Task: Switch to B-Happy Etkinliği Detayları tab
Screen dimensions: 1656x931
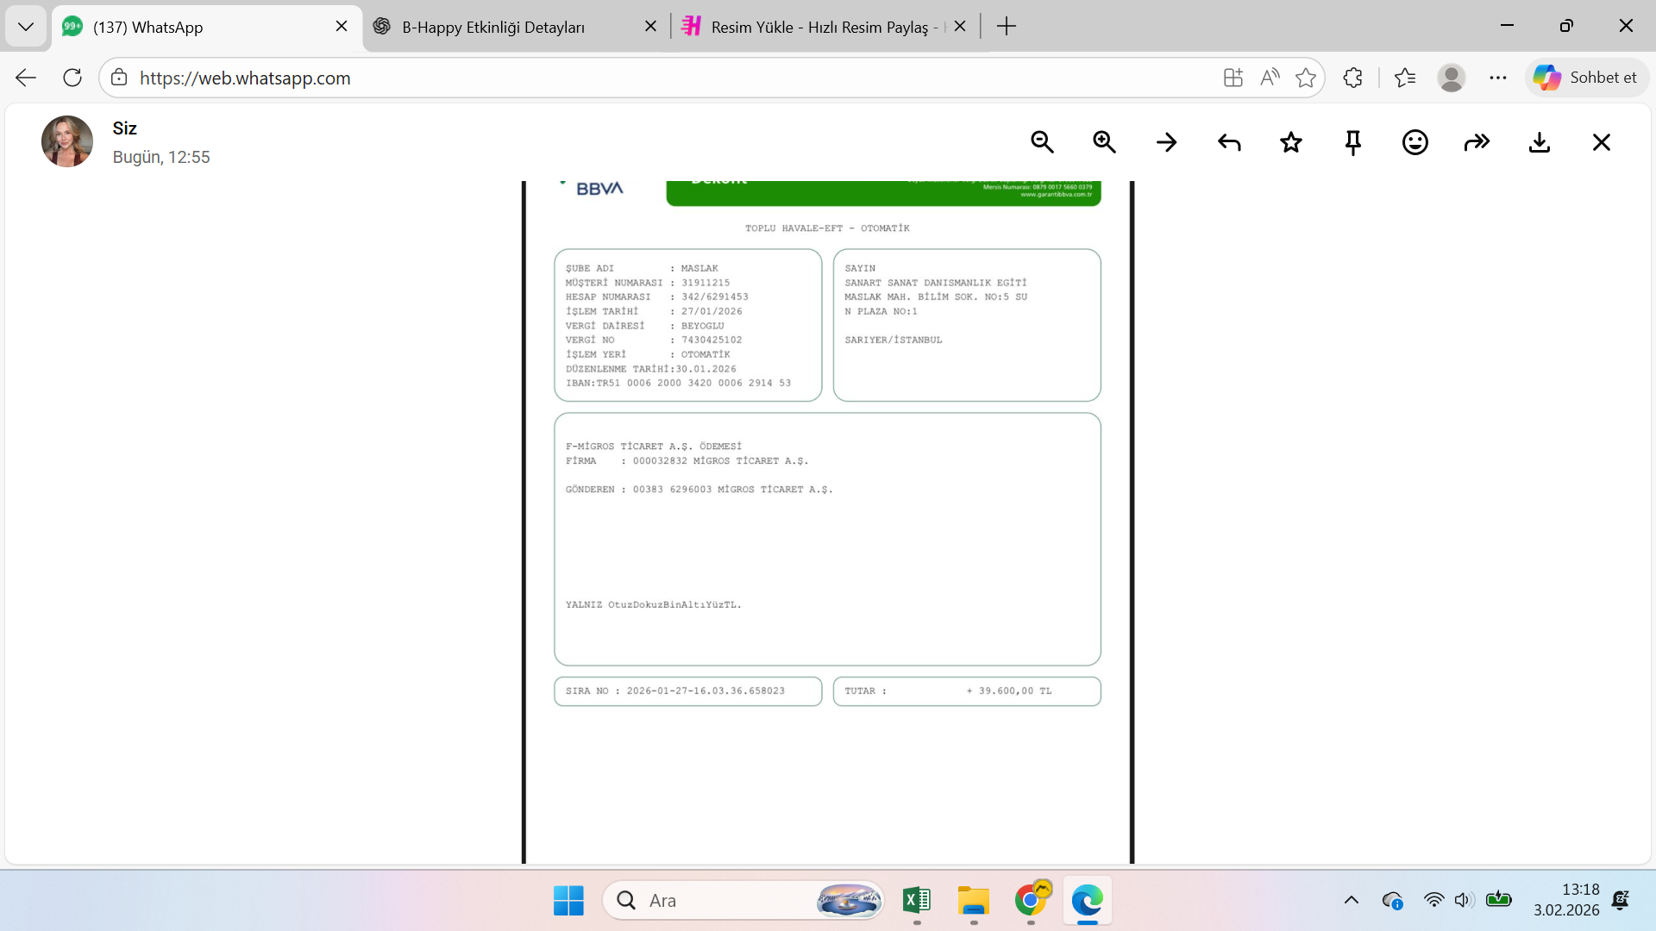Action: (516, 27)
